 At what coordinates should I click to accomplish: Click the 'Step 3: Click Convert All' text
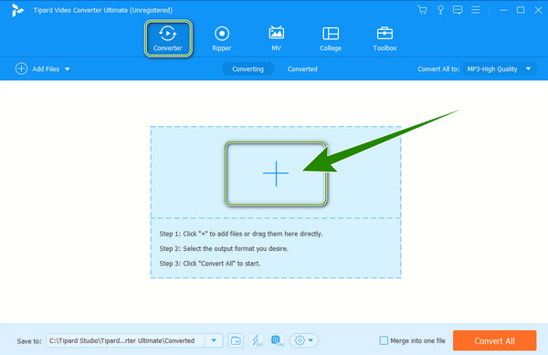coord(210,264)
